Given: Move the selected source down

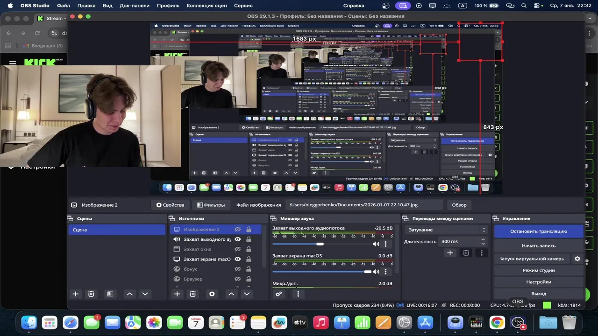Looking at the screenshot, I should (247, 294).
